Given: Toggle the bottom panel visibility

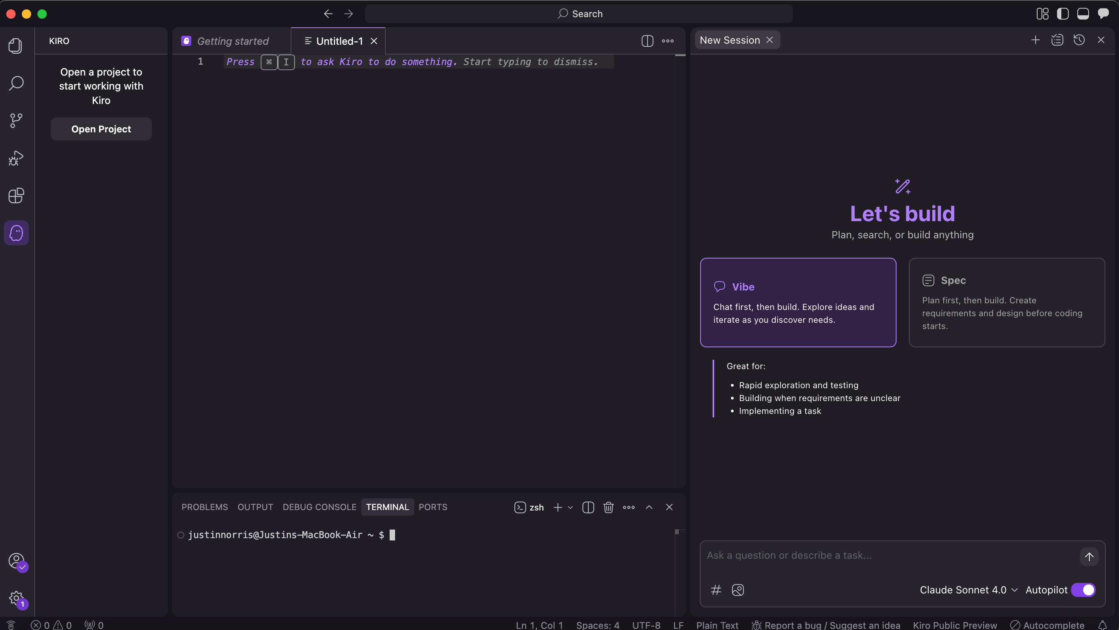Looking at the screenshot, I should [1082, 14].
